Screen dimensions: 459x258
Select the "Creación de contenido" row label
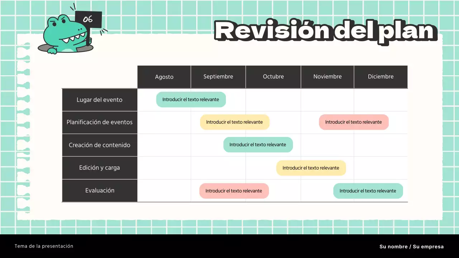pos(99,145)
